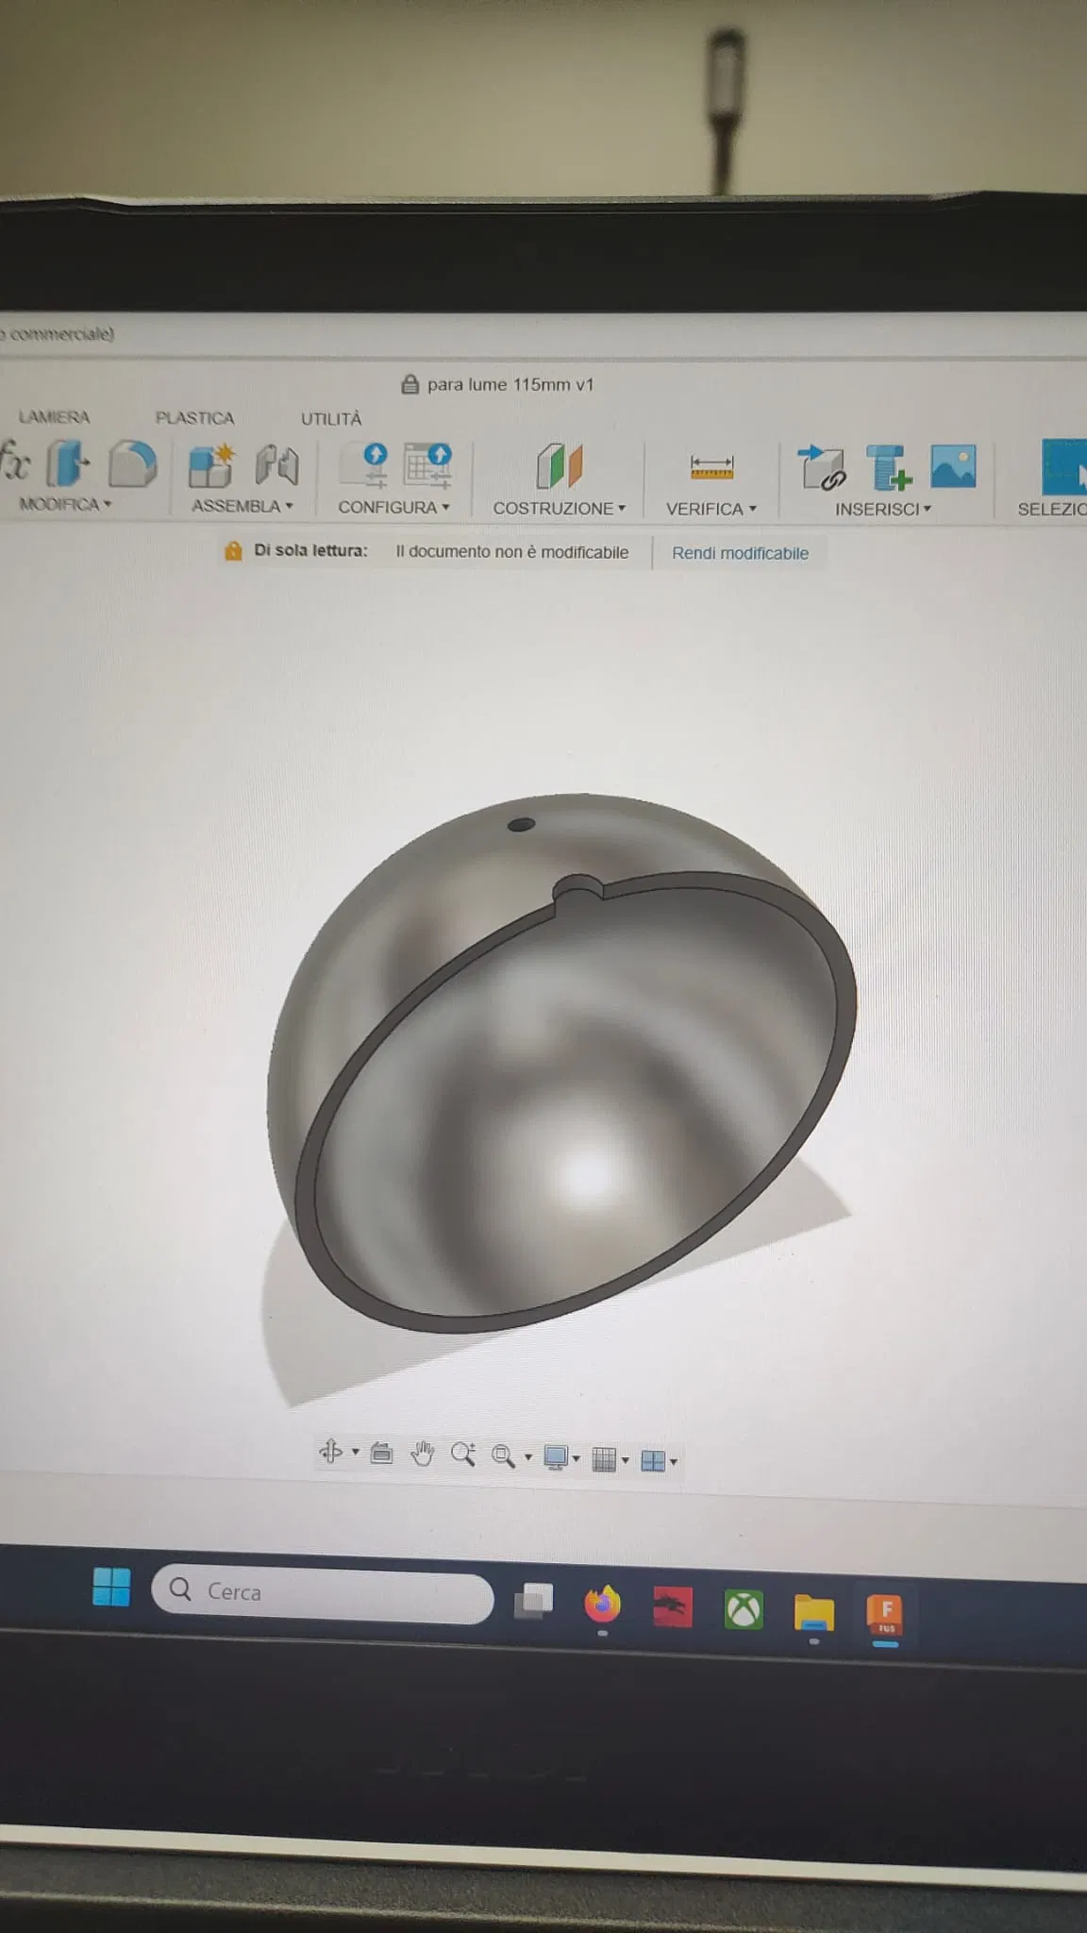Click the SELEZIONA panel label

(1051, 509)
